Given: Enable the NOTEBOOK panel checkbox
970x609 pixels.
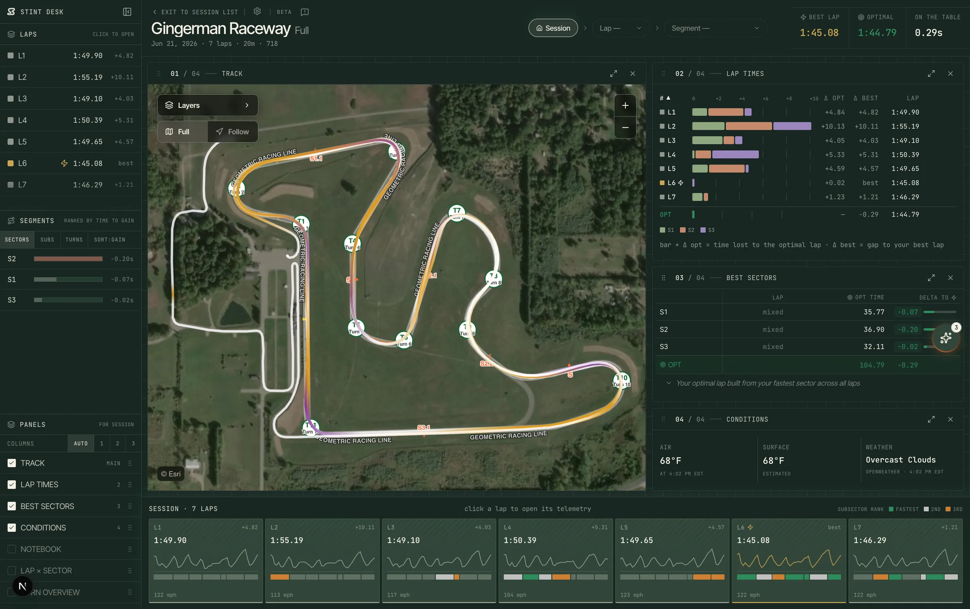Looking at the screenshot, I should [12, 549].
